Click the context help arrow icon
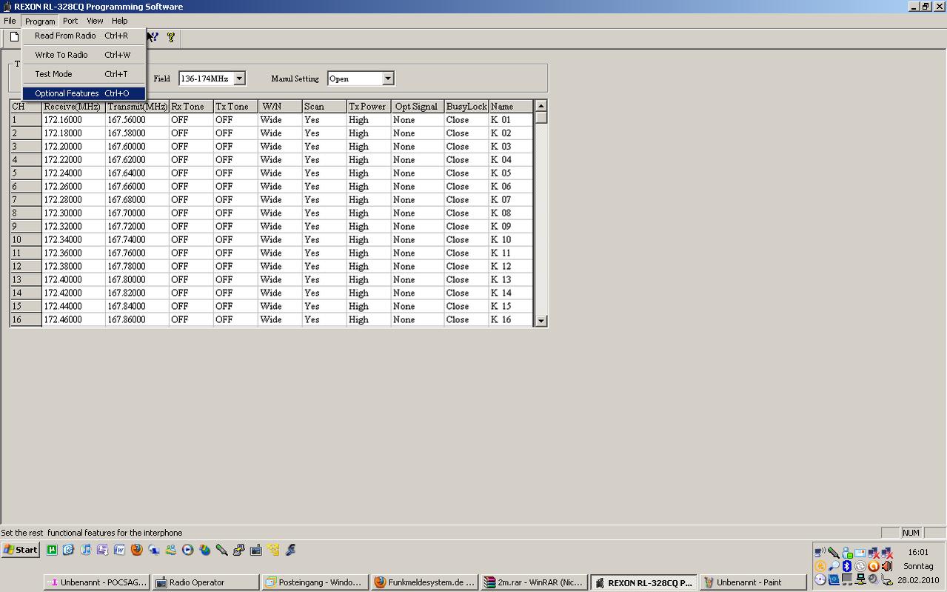This screenshot has width=947, height=592. click(153, 37)
